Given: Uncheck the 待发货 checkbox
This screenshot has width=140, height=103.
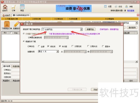Looking at the screenshot, I should pos(48,46).
